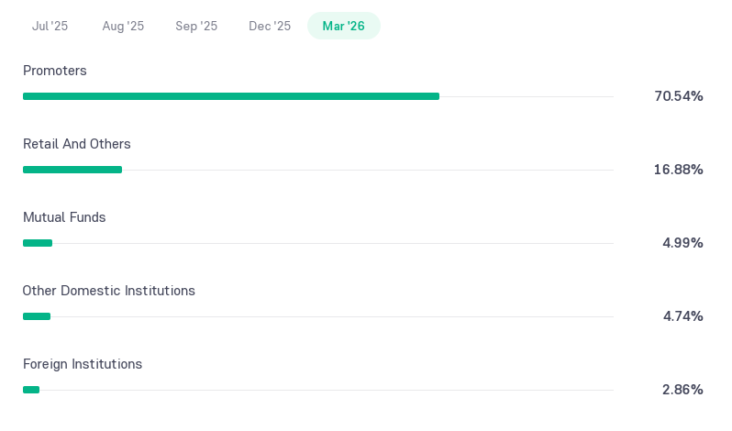Select the 2.86% foreign institutions value
Viewport: 732px width, 431px height.
(x=682, y=390)
